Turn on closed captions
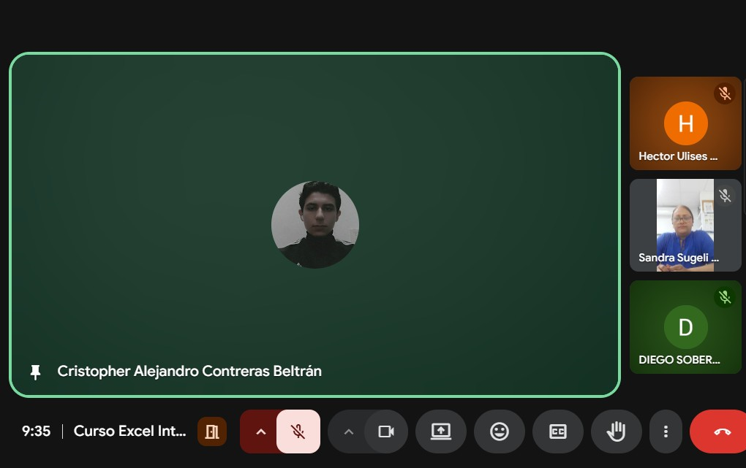 [558, 431]
